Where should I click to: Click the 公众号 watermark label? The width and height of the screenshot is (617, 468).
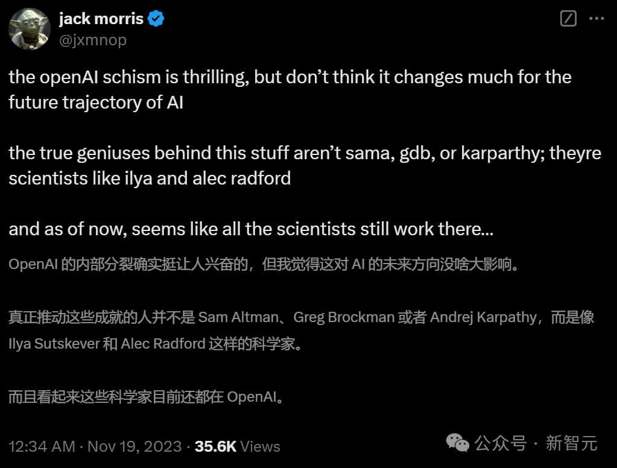(x=501, y=444)
